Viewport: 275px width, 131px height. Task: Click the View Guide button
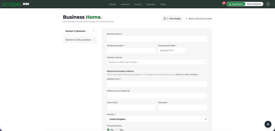point(172,18)
